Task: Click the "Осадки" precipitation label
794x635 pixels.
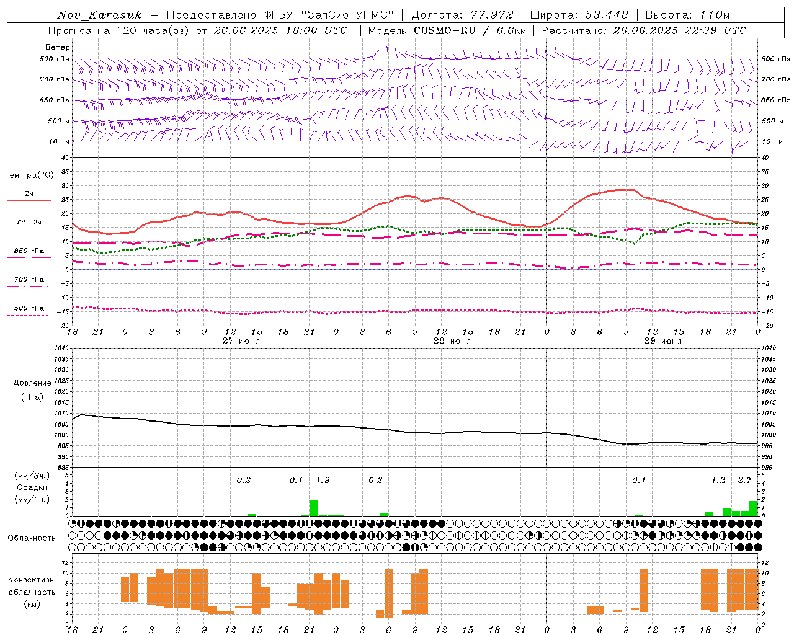Action: (32, 487)
